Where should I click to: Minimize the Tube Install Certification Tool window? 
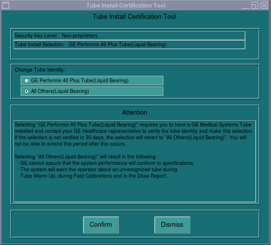pyautogui.click(x=246, y=5)
